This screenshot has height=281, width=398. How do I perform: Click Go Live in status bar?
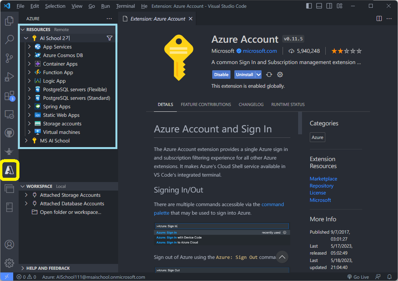click(358, 277)
